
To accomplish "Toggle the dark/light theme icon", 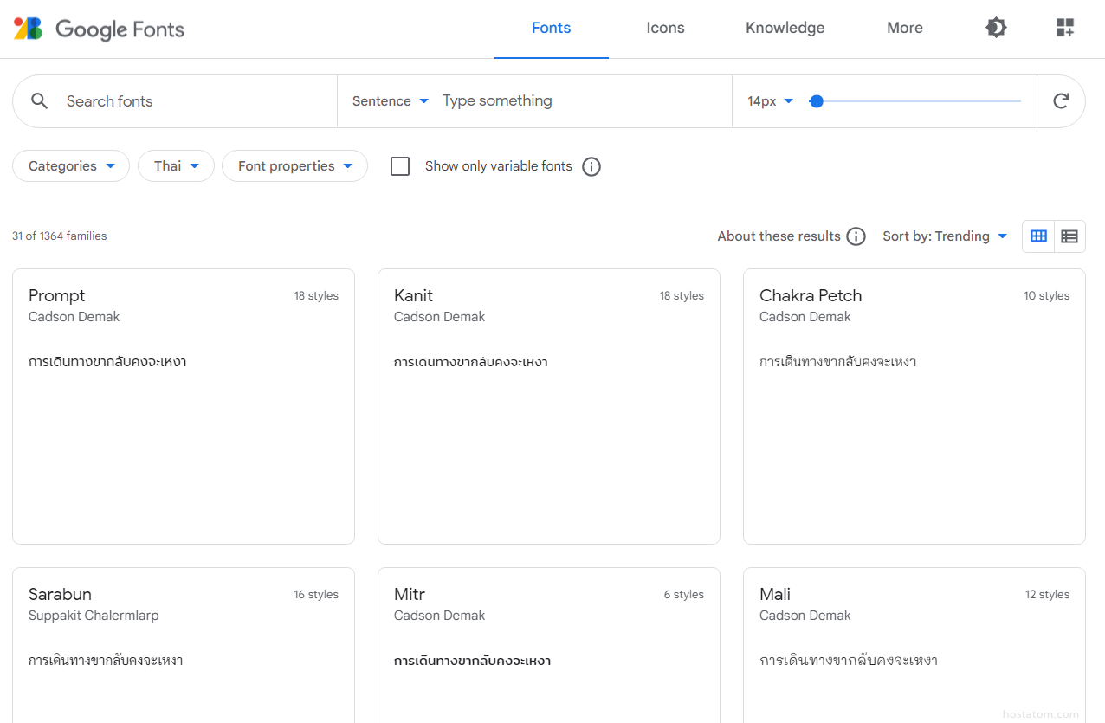I will pyautogui.click(x=996, y=28).
